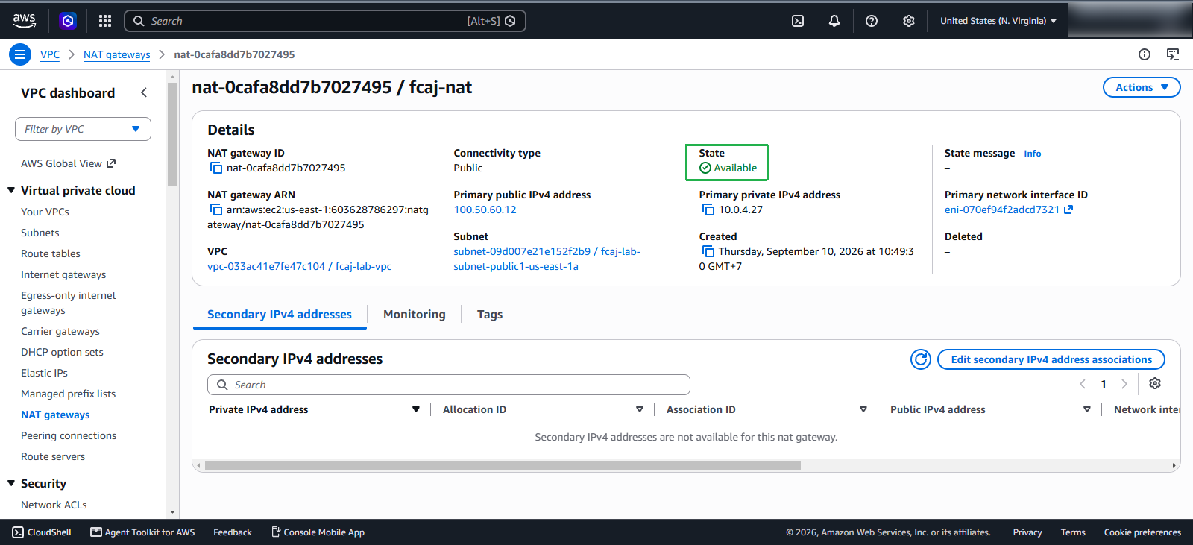The image size is (1193, 545).
Task: Open the help question mark icon
Action: pyautogui.click(x=872, y=21)
